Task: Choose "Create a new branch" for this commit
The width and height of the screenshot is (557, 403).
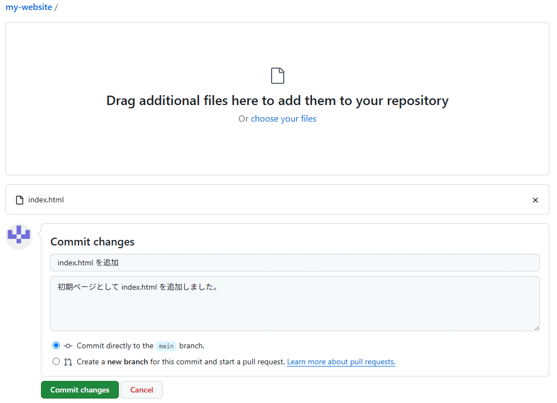Action: pos(56,361)
